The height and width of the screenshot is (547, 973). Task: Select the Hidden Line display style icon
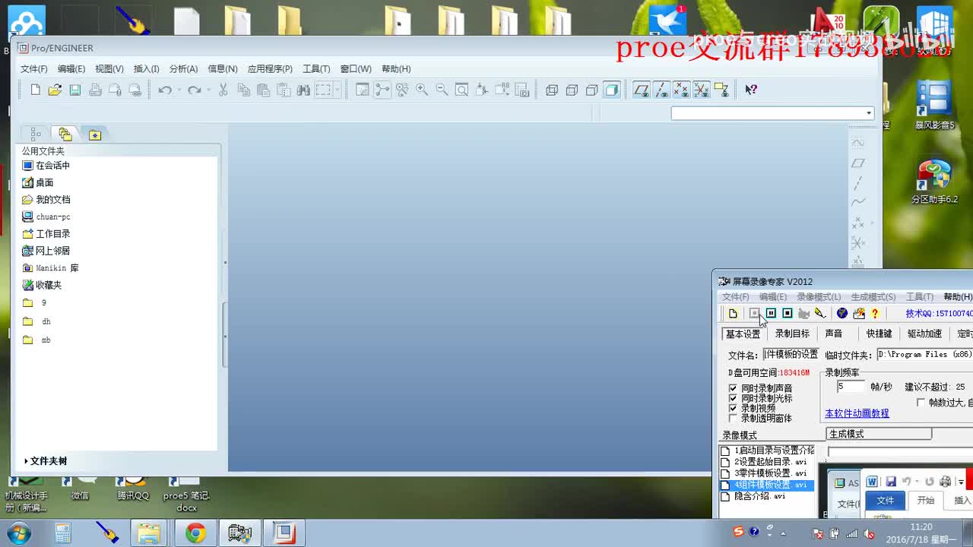tap(572, 90)
